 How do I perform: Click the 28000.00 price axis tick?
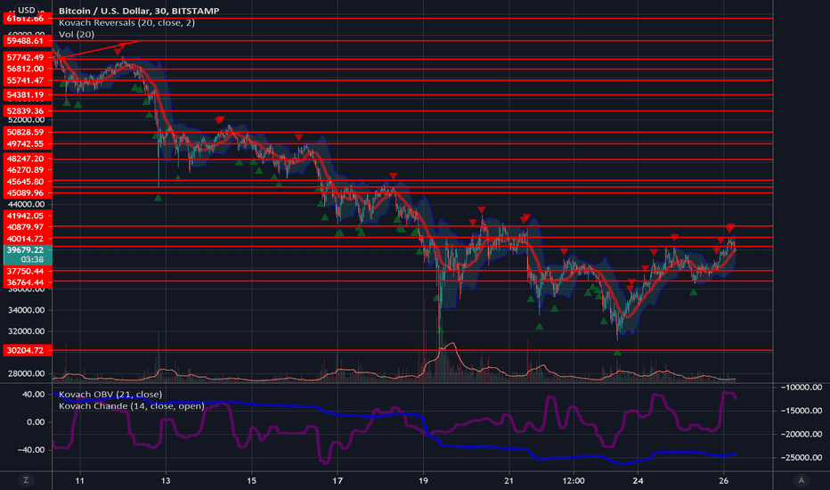tap(26, 373)
